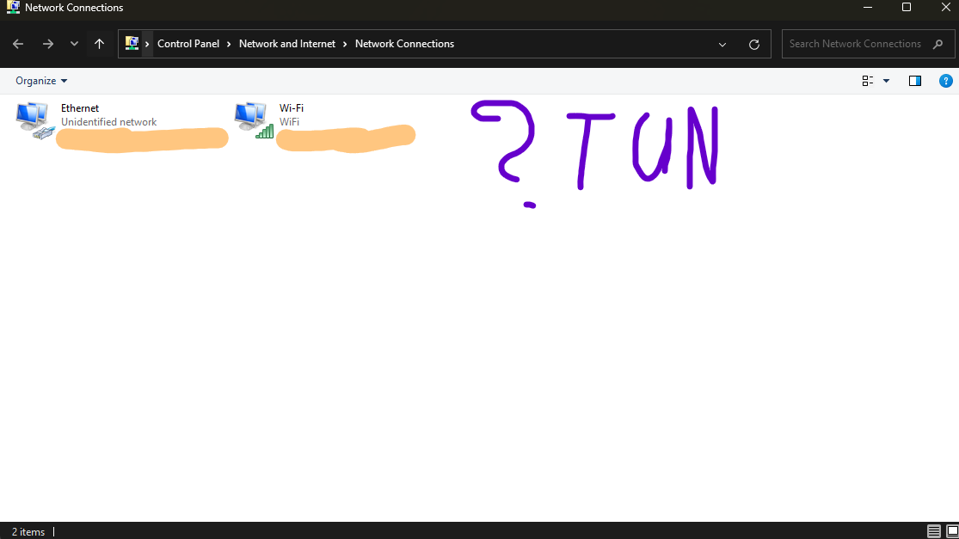Open Help via the question mark icon
The height and width of the screenshot is (539, 959).
pos(946,80)
